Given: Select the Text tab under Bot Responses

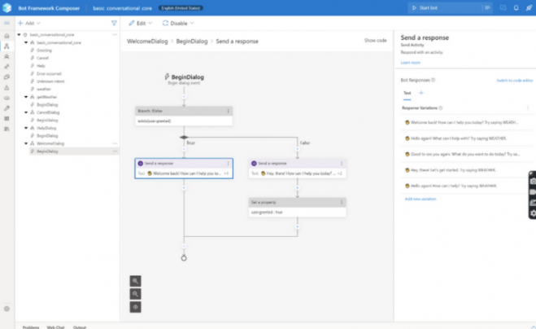Looking at the screenshot, I should click(x=407, y=94).
